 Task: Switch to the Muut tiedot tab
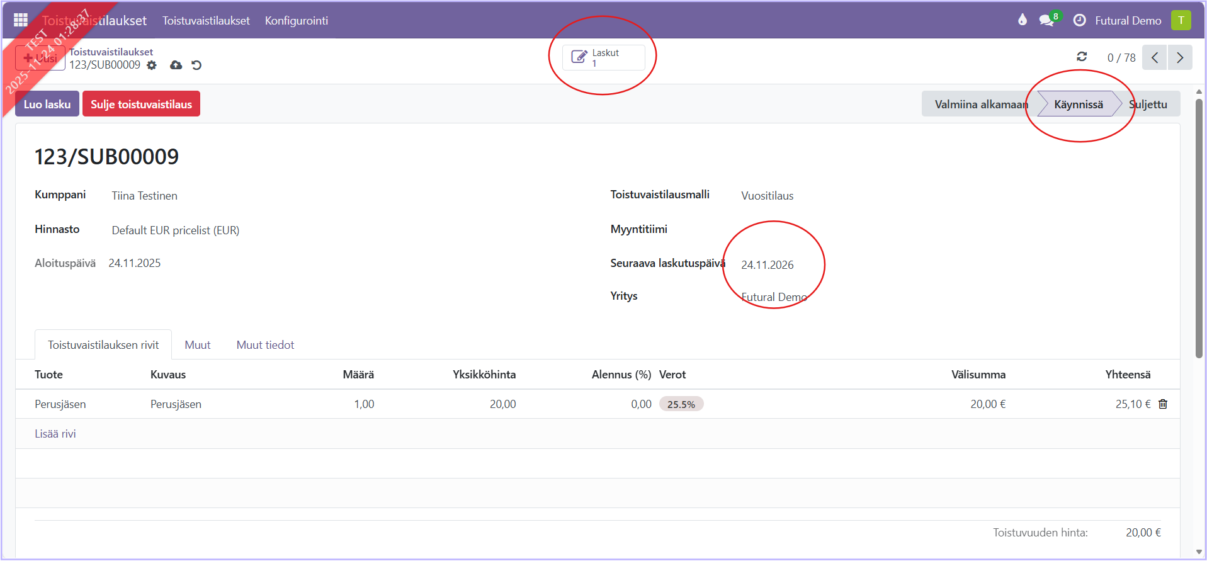[x=265, y=345]
